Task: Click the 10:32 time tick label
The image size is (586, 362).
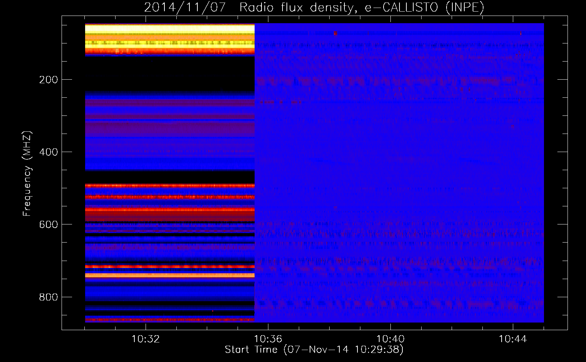Action: coord(146,339)
